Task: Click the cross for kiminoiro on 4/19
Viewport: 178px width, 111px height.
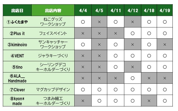Action: coord(165,45)
